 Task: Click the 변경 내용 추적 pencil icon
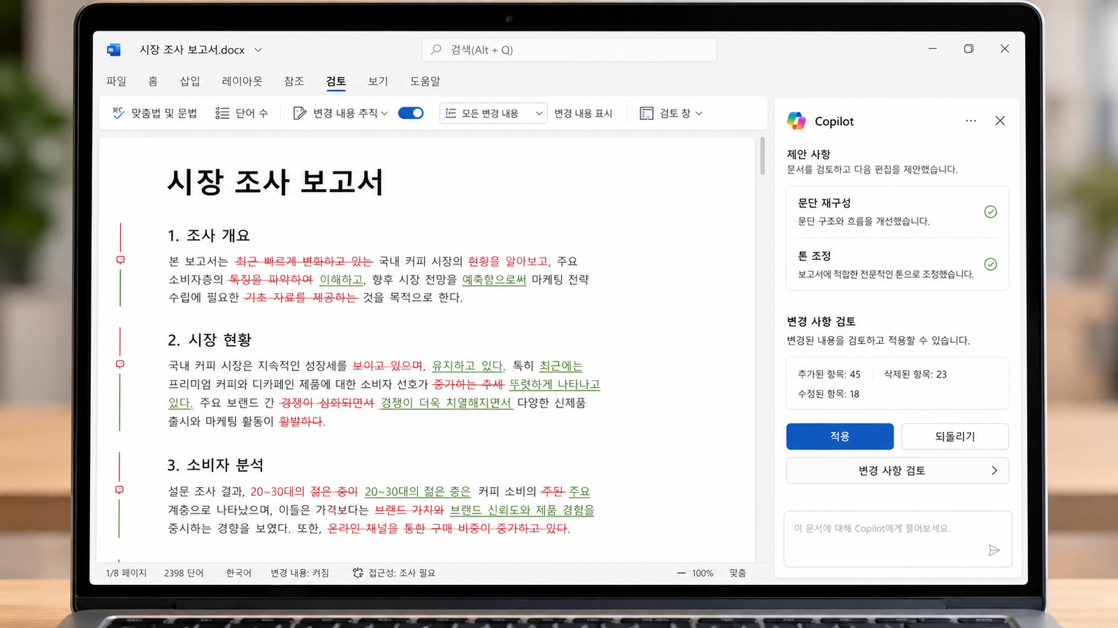click(x=300, y=113)
